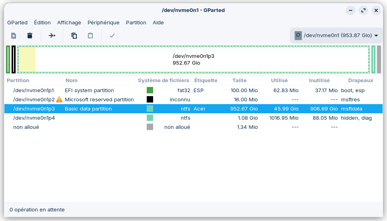Open the Périphérique menu
Viewport: 387px width, 221px height.
[103, 23]
